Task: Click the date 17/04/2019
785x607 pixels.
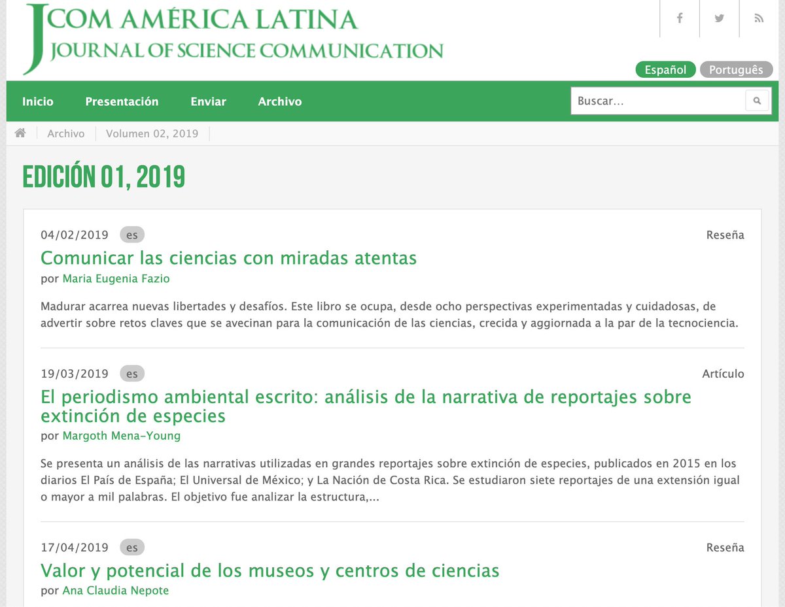Action: pos(75,548)
